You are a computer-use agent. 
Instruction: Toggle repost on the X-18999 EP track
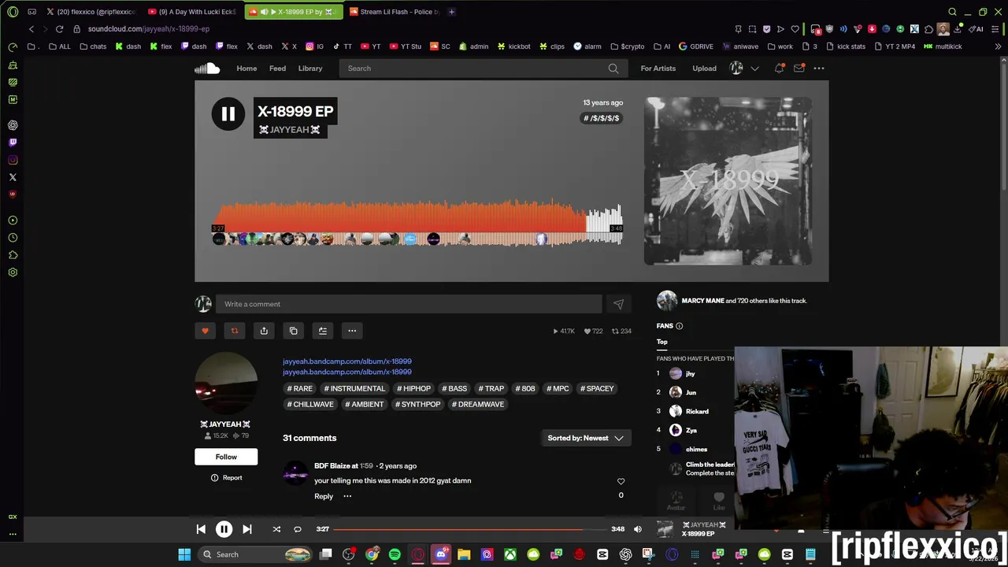click(234, 331)
